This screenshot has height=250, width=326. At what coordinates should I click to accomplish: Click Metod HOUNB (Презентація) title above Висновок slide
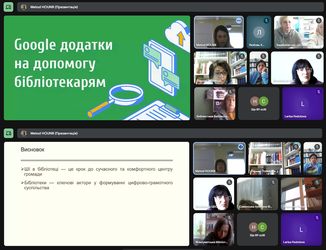pyautogui.click(x=54, y=133)
